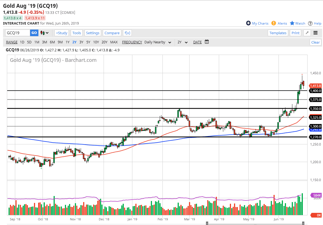
Task: Click the GCQ19 symbol input field
Action: pos(18,33)
